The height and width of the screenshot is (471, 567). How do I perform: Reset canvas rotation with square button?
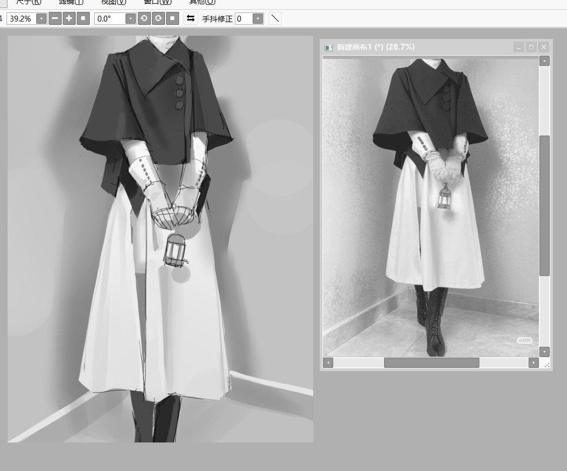tap(172, 18)
